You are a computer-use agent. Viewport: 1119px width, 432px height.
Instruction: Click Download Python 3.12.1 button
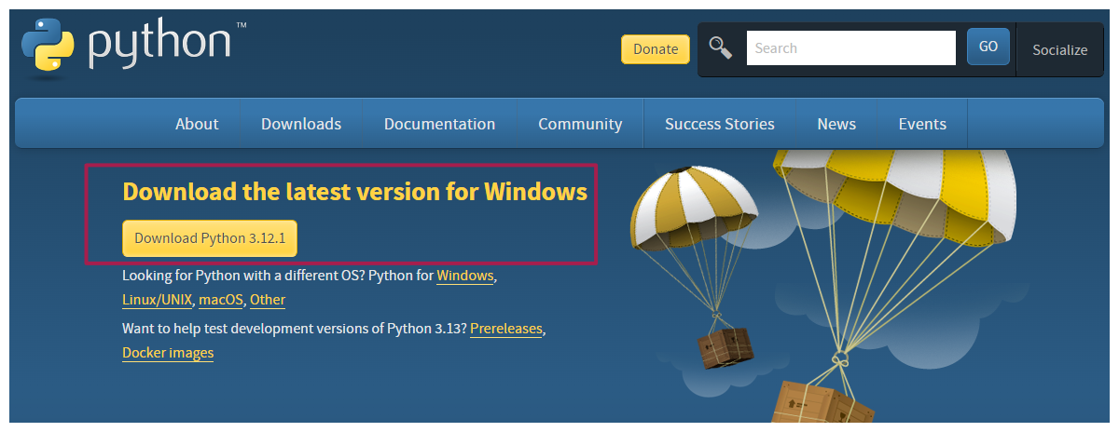[x=210, y=238]
